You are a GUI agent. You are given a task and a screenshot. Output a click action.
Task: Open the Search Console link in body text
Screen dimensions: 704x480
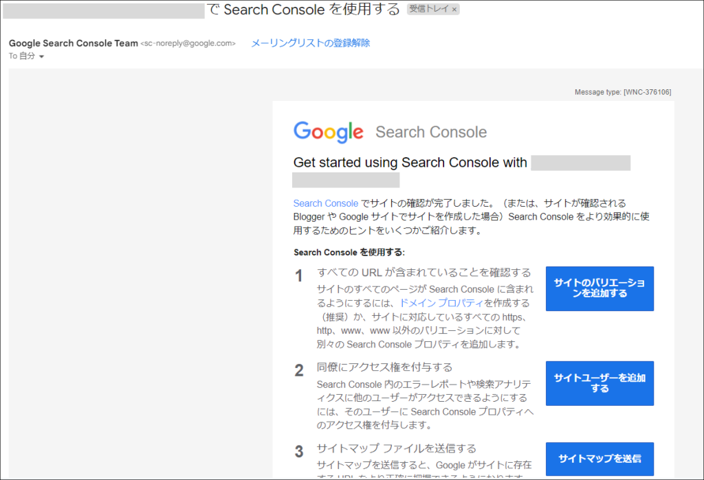tap(325, 203)
